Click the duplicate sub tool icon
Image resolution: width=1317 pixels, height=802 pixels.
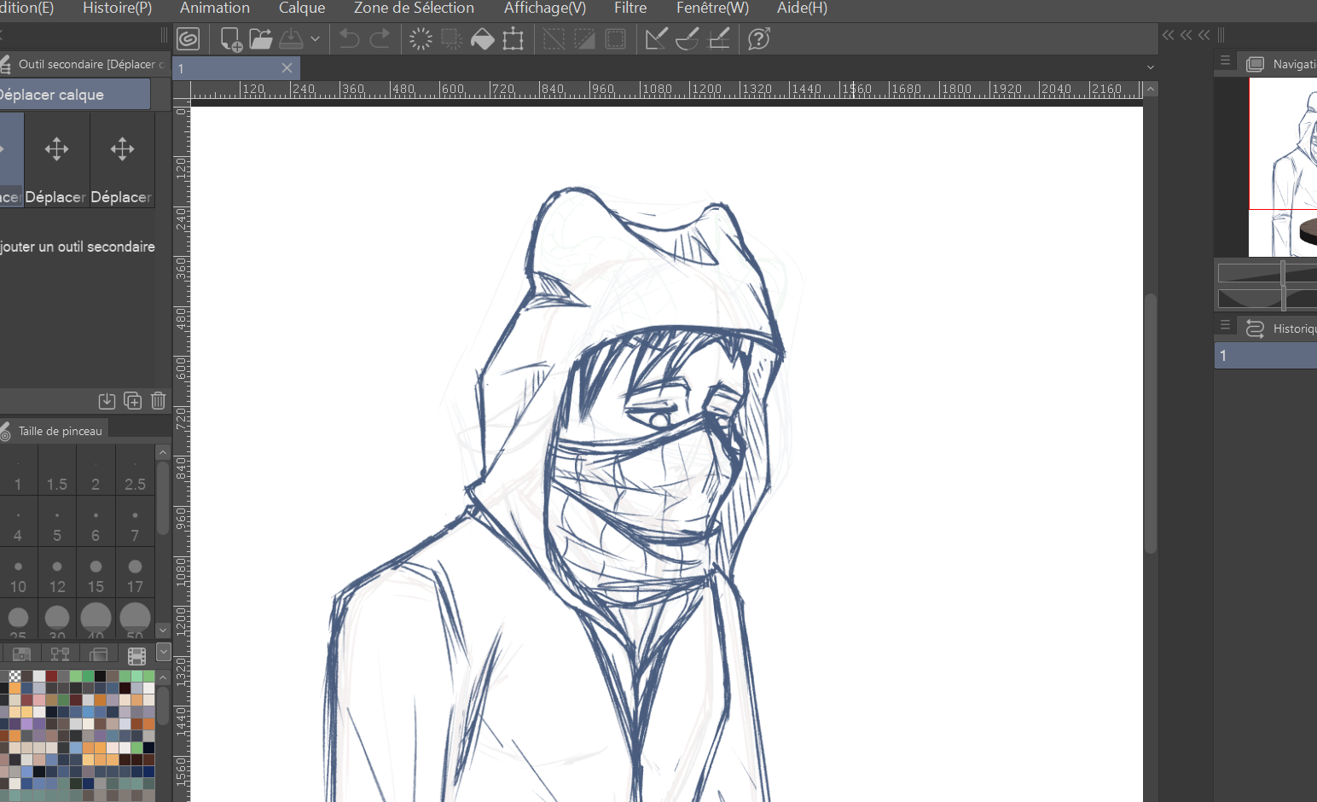pyautogui.click(x=132, y=400)
